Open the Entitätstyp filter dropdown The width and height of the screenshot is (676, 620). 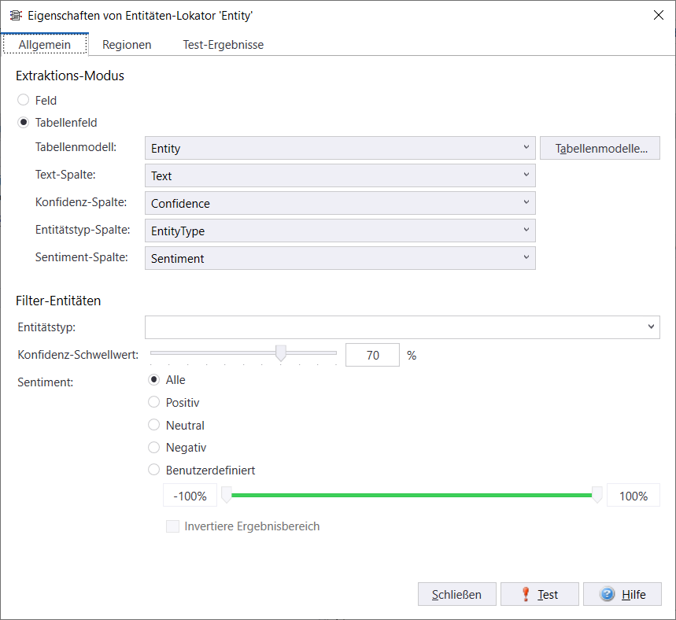(402, 327)
